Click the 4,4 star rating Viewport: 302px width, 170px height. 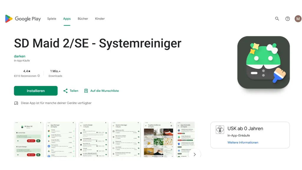click(x=27, y=71)
